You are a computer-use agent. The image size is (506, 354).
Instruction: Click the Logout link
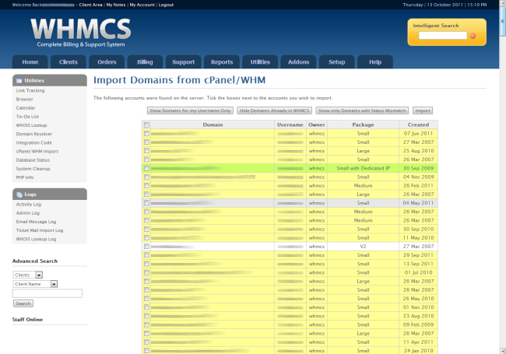click(x=166, y=5)
